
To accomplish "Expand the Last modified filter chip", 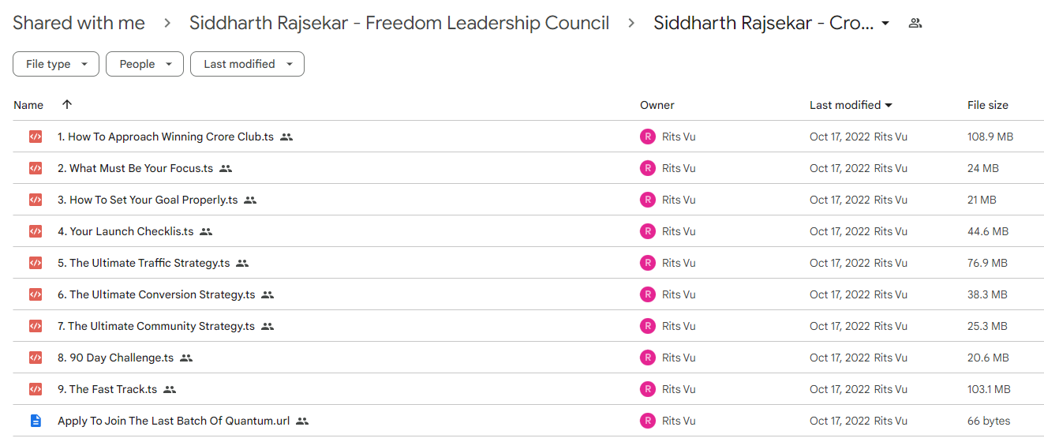I will click(247, 64).
